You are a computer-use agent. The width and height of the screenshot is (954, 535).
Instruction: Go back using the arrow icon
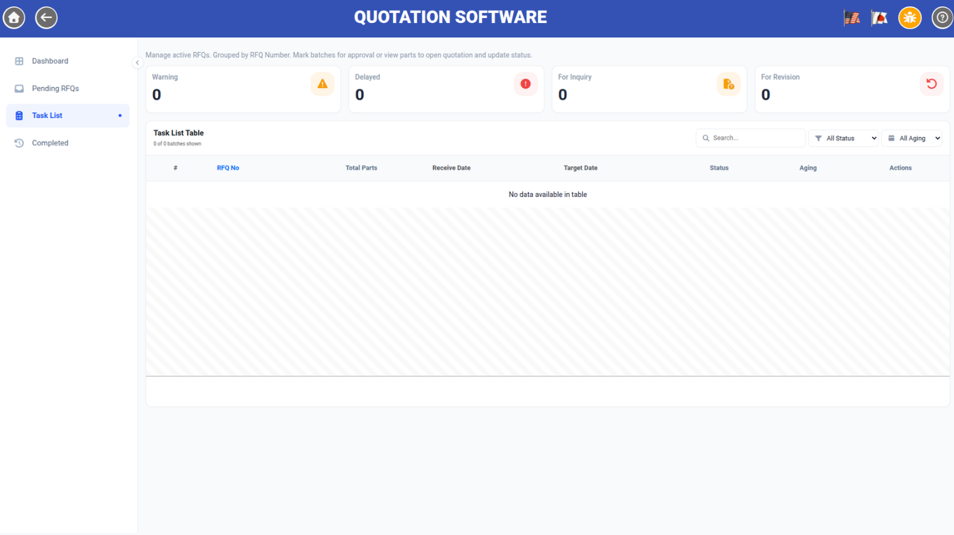(x=46, y=17)
